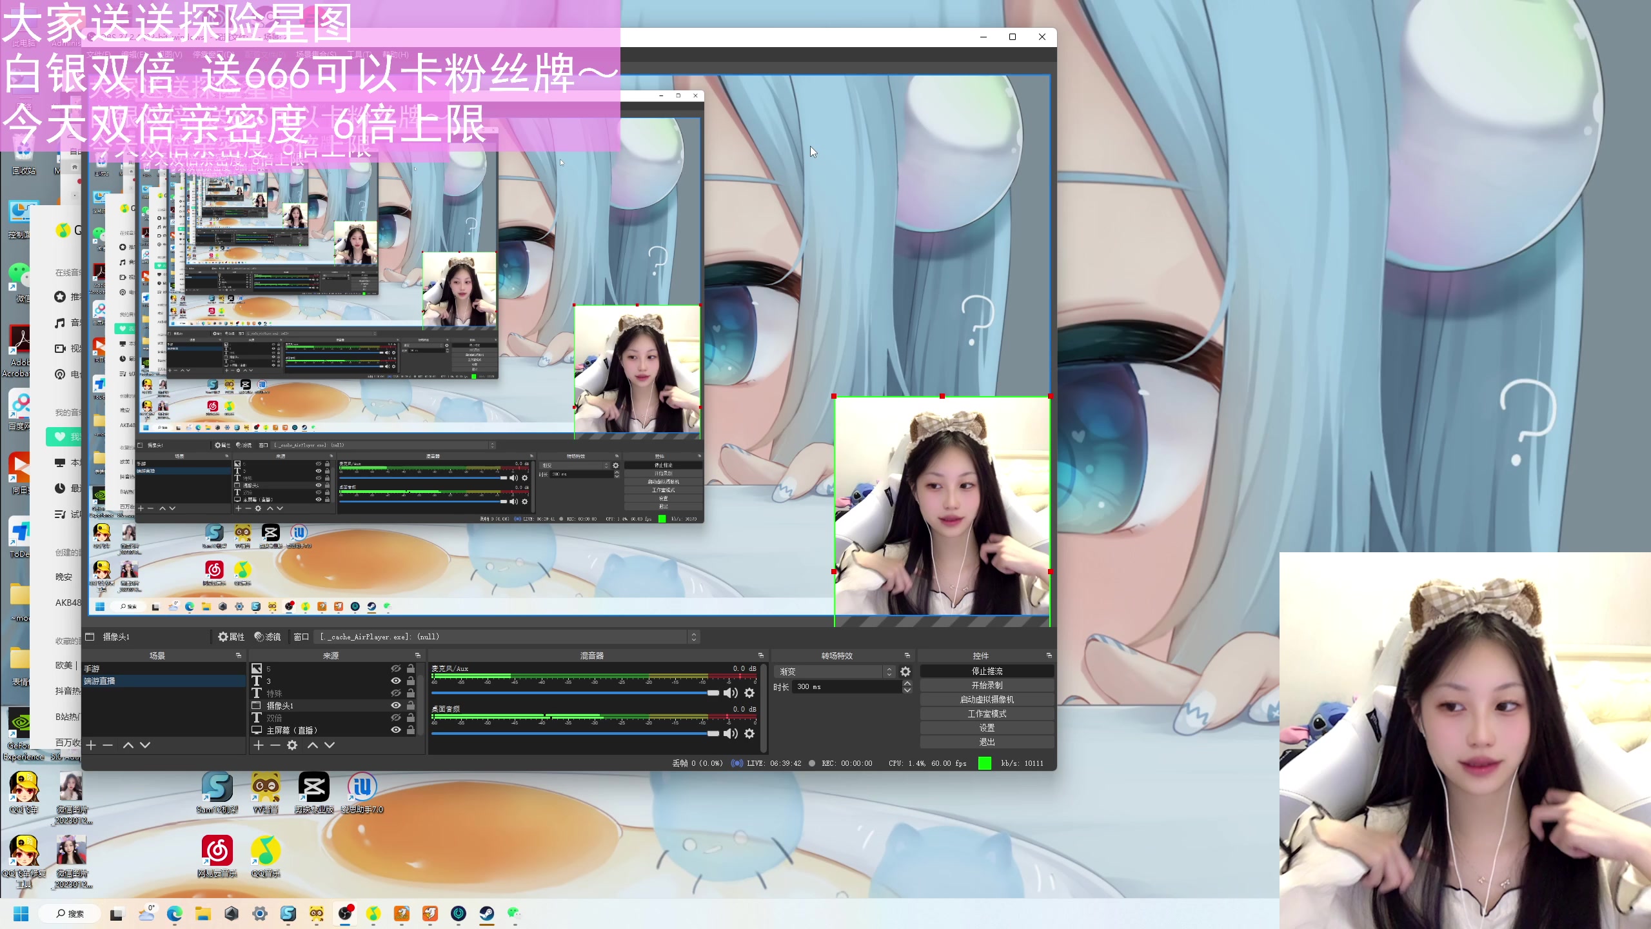Screen dimensions: 1651x929
Task: Decrease transition duration with down stepper
Action: (907, 690)
